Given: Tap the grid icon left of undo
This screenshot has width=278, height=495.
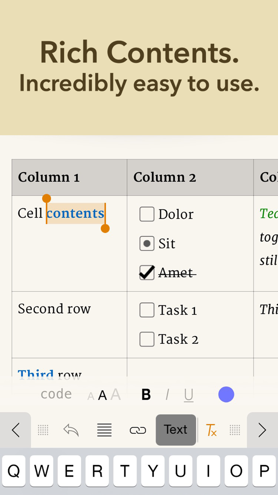Looking at the screenshot, I should [x=43, y=430].
